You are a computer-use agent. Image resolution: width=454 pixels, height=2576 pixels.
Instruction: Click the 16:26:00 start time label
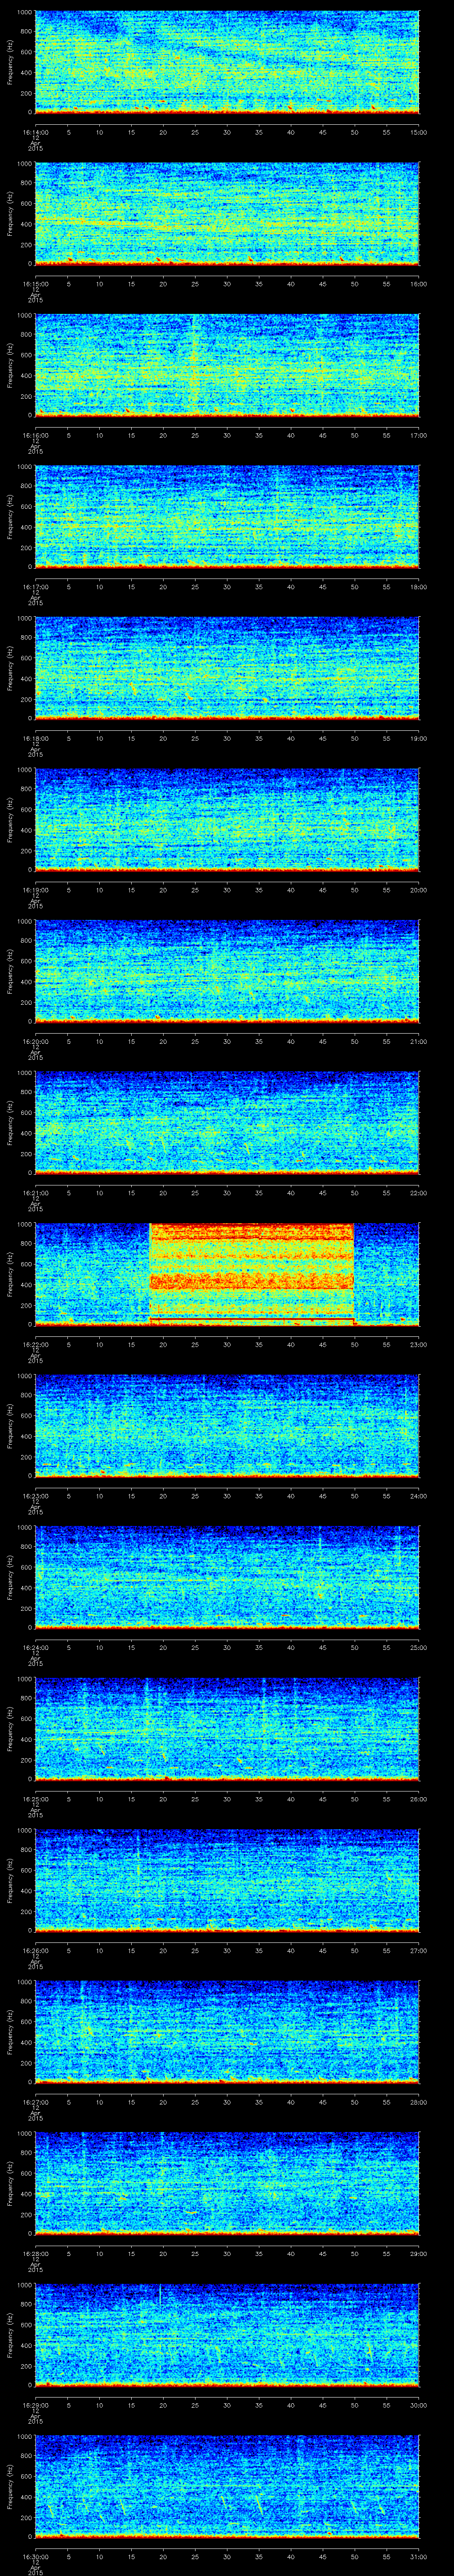pyautogui.click(x=35, y=1950)
